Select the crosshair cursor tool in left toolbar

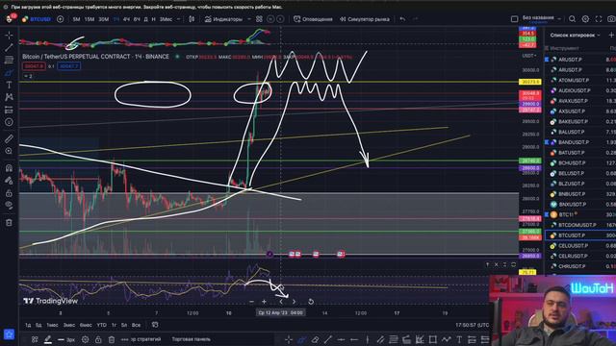click(x=9, y=36)
